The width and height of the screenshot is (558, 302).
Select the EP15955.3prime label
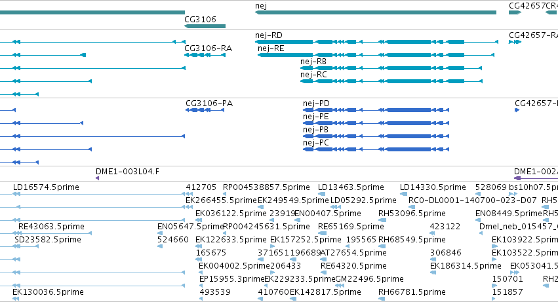pos(232,279)
